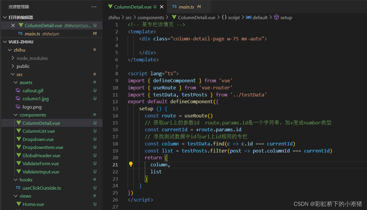This screenshot has width=367, height=210.
Task: Expand the public folder
Action: (x=13, y=66)
